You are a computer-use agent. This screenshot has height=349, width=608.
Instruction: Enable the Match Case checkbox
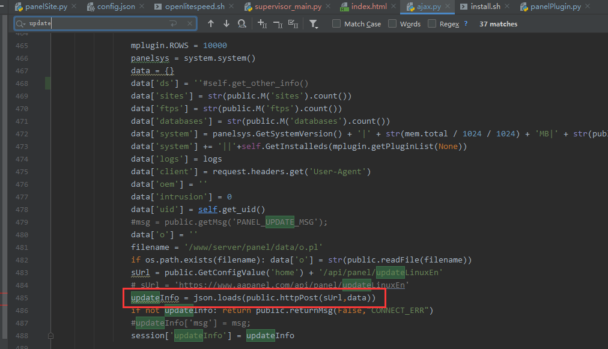pos(336,24)
